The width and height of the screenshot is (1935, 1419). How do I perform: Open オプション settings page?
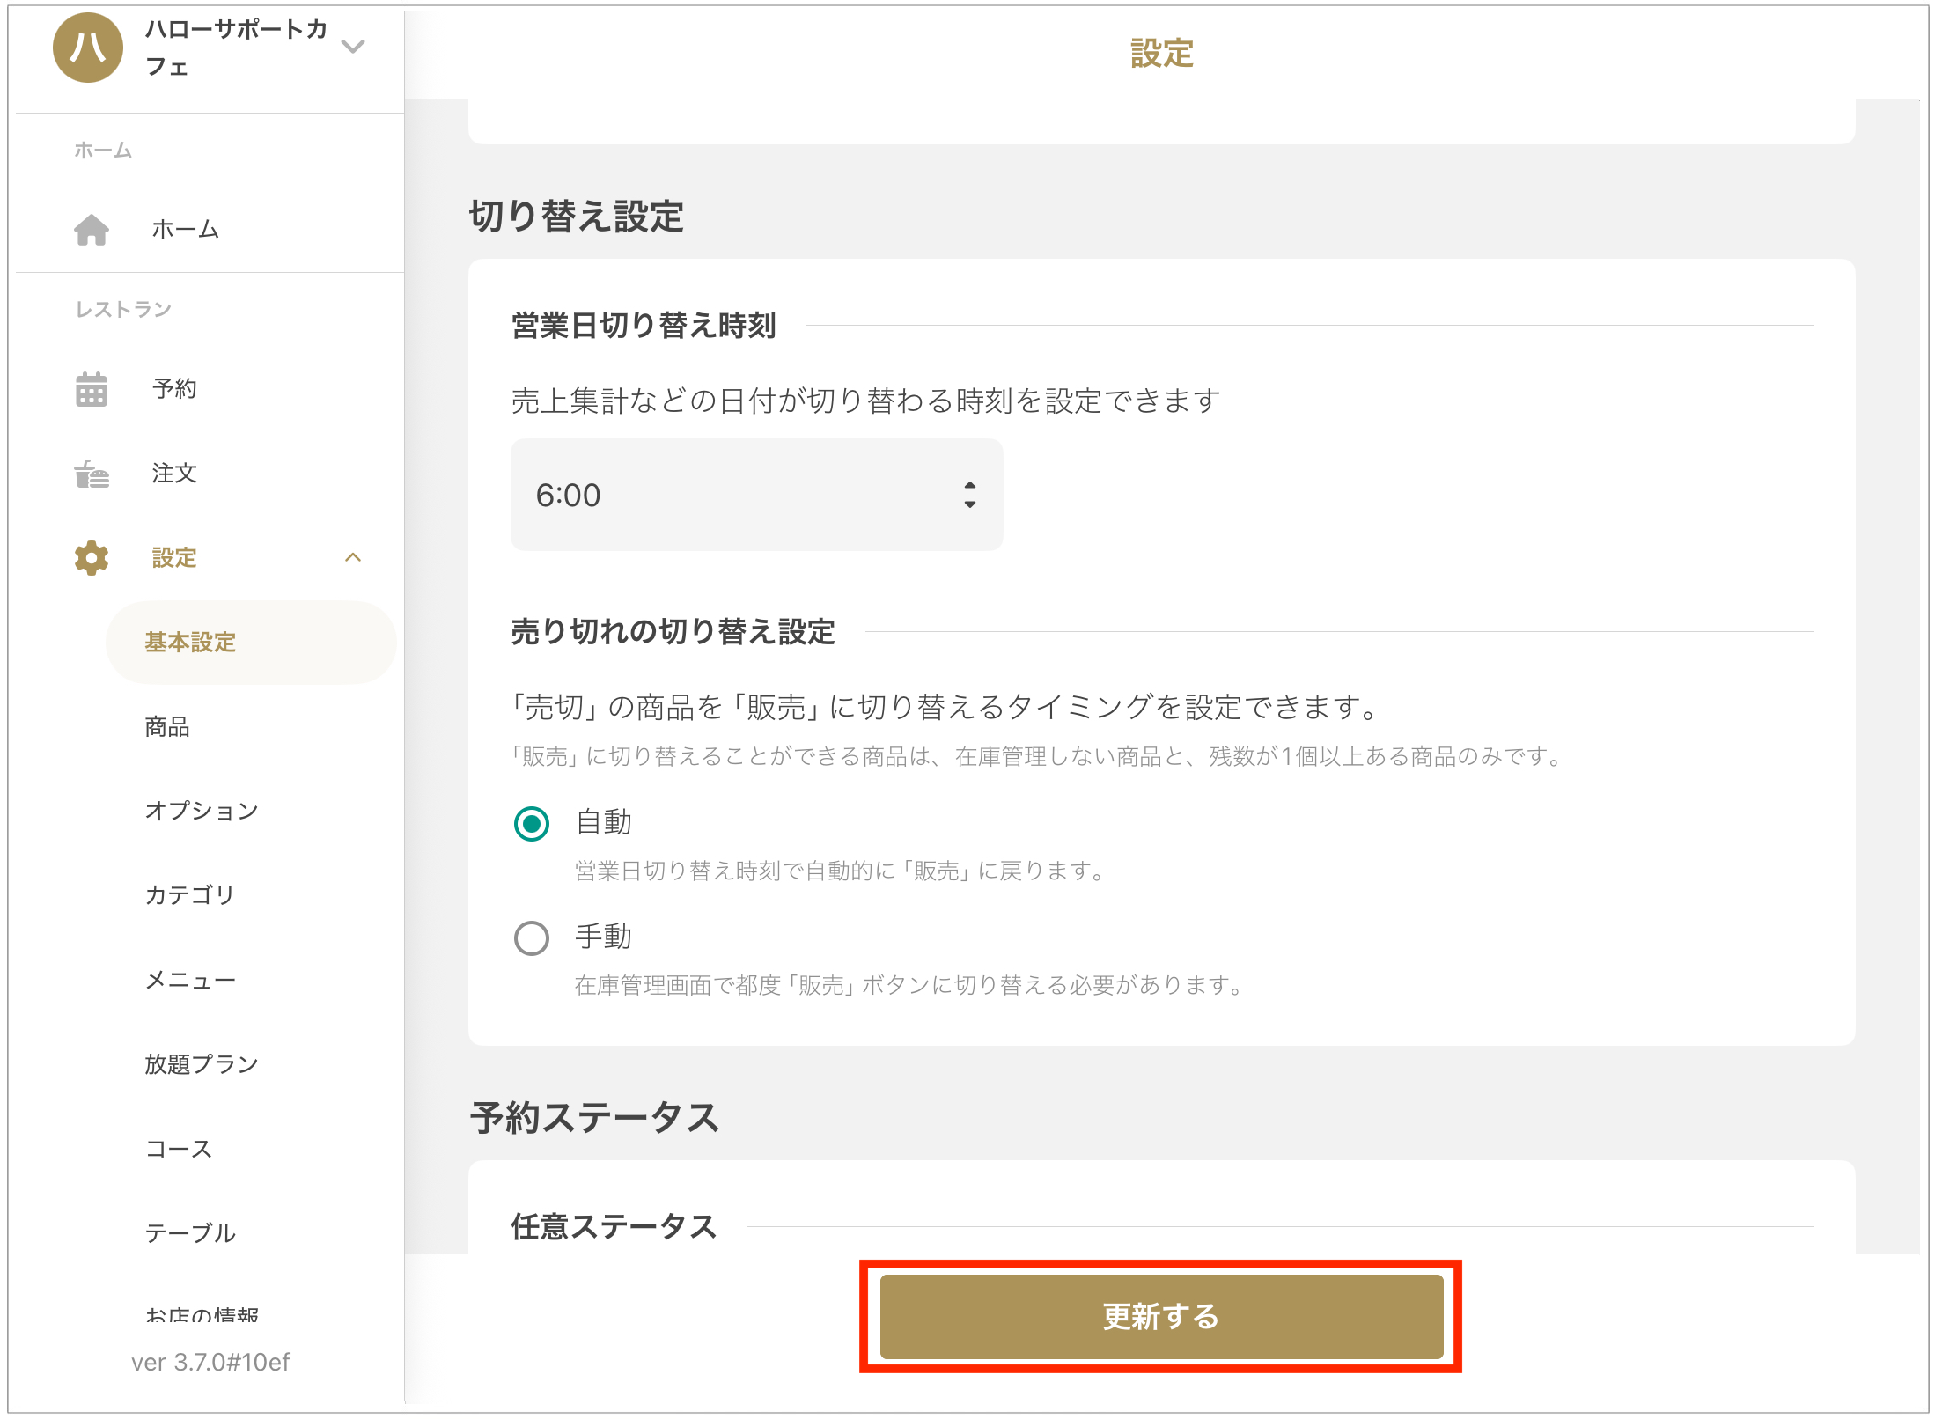point(202,811)
